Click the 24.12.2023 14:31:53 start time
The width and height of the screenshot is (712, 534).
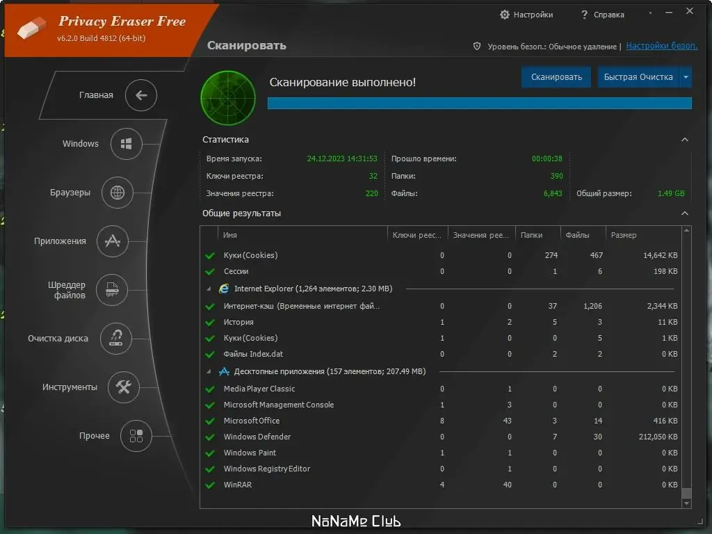pyautogui.click(x=342, y=159)
